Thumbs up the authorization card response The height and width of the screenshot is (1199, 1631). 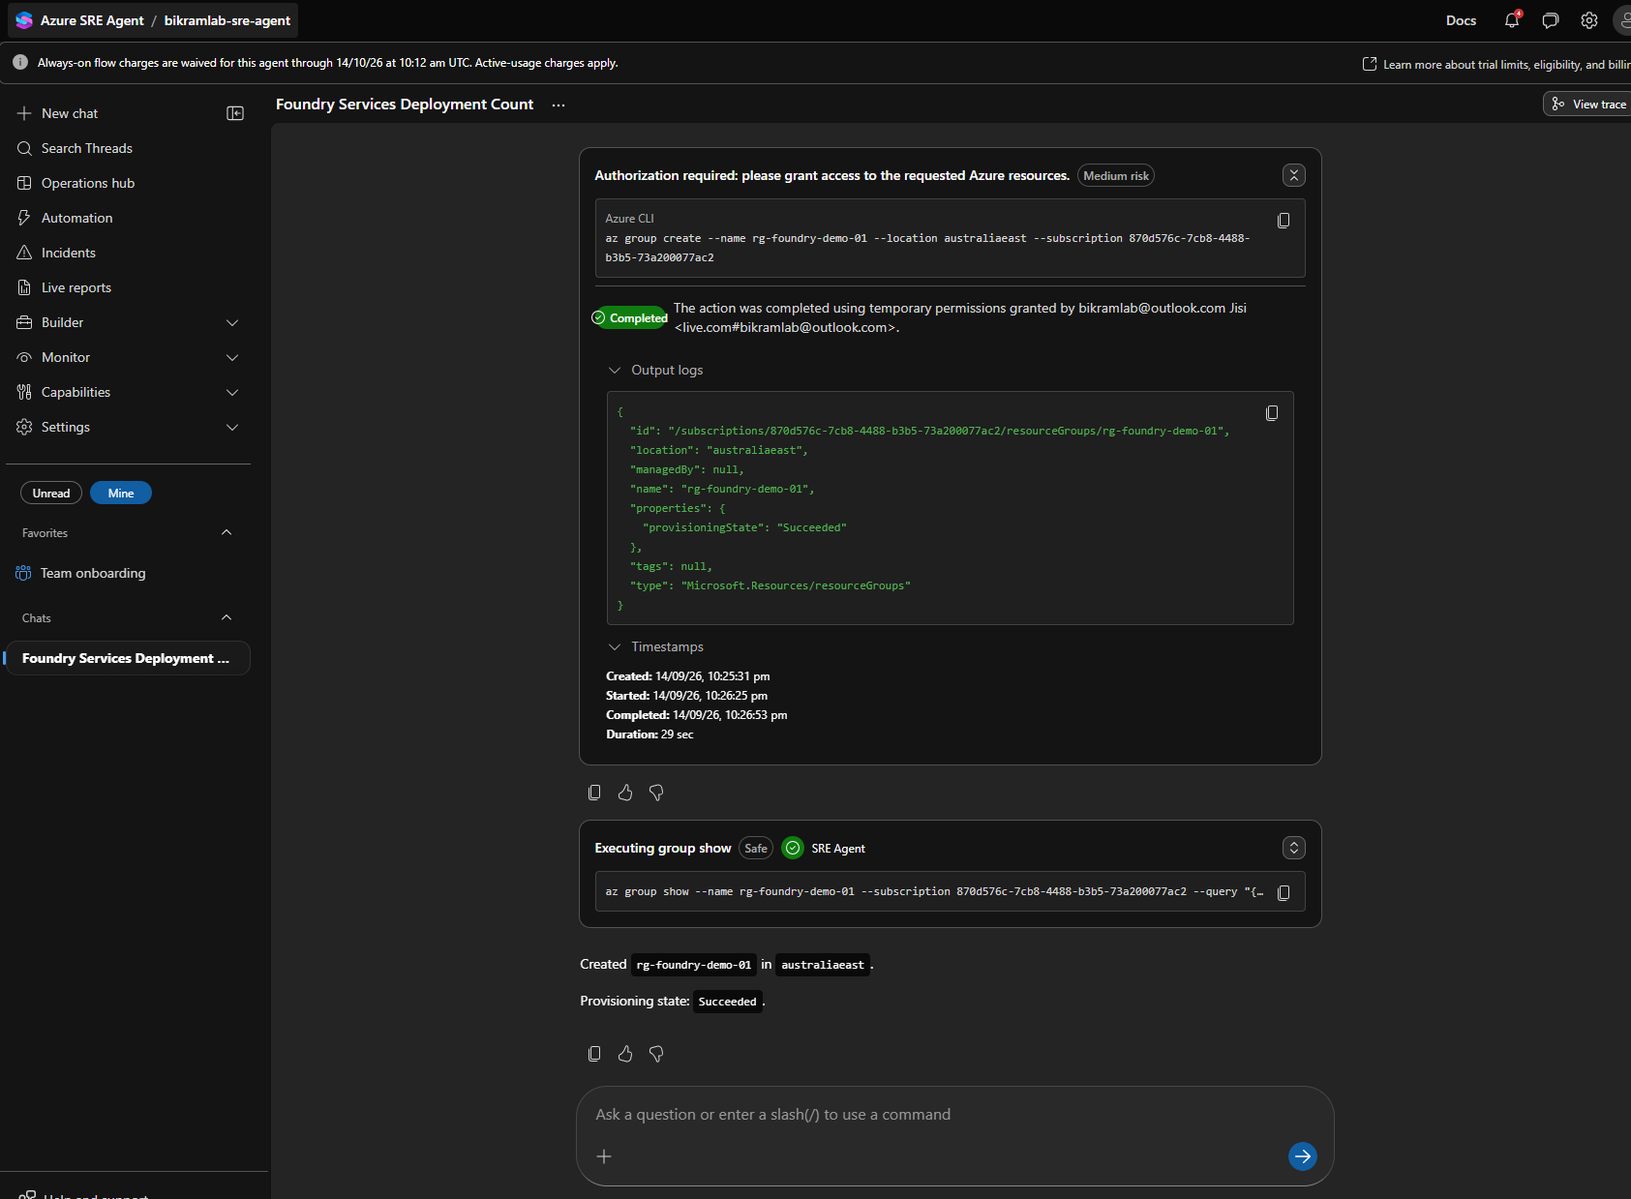coord(625,793)
